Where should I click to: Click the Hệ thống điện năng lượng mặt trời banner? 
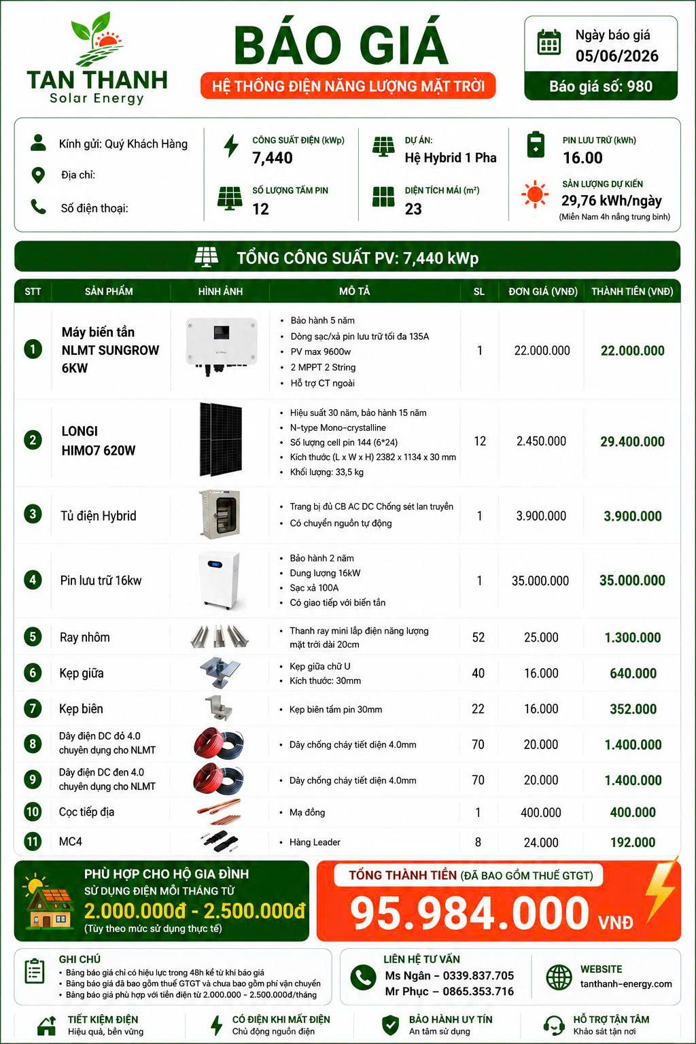click(348, 86)
